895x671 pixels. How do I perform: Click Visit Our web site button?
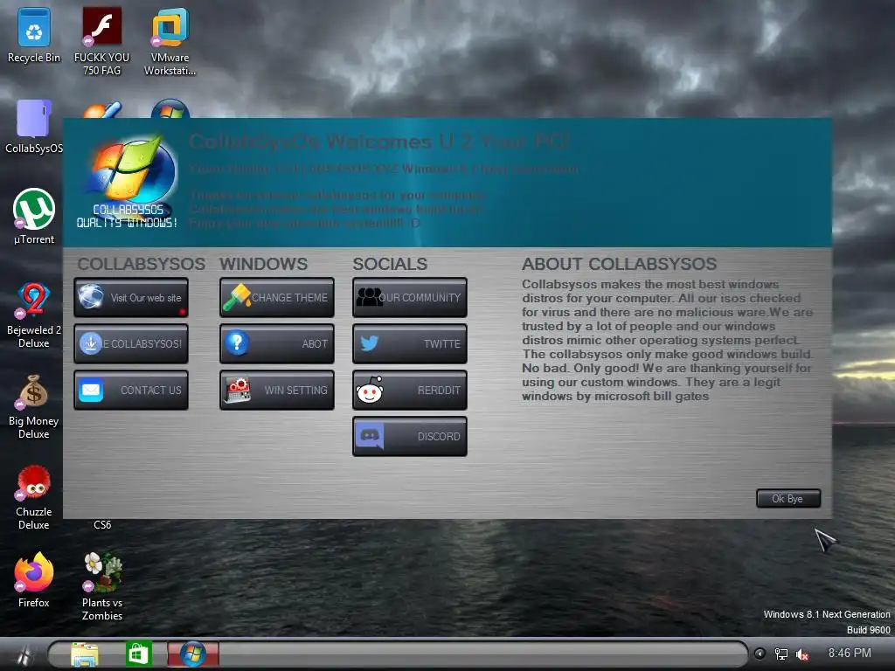pyautogui.click(x=131, y=297)
